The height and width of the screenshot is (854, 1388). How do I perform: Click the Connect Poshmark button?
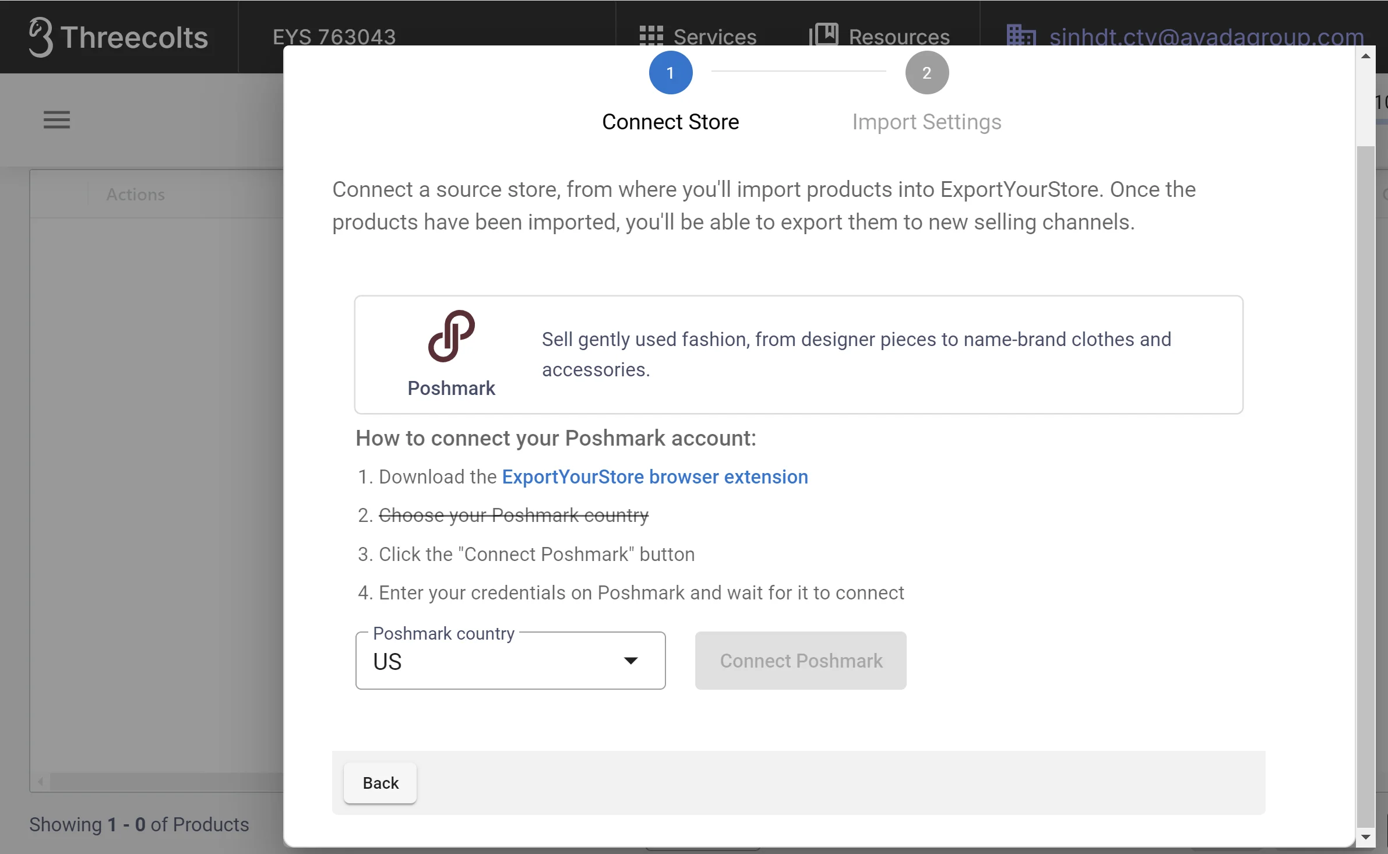[801, 661]
